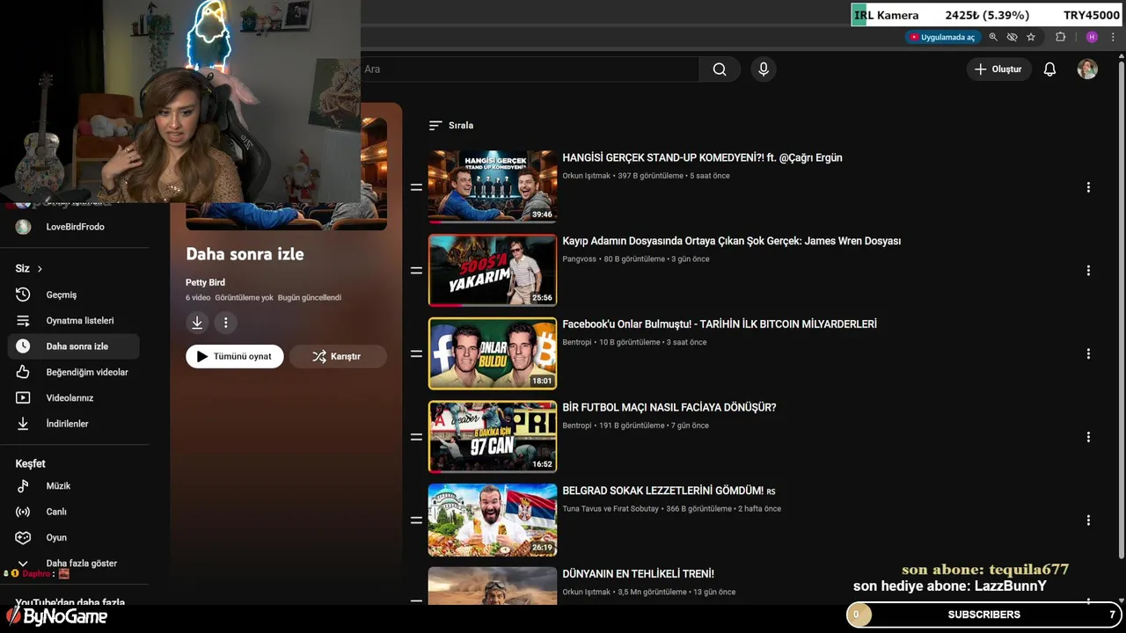Open the 500$'A YAKARIM thumbnail
The height and width of the screenshot is (633, 1126).
493,270
